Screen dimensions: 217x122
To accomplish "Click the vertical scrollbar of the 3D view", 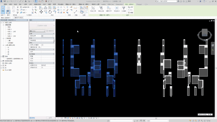I will (216, 68).
